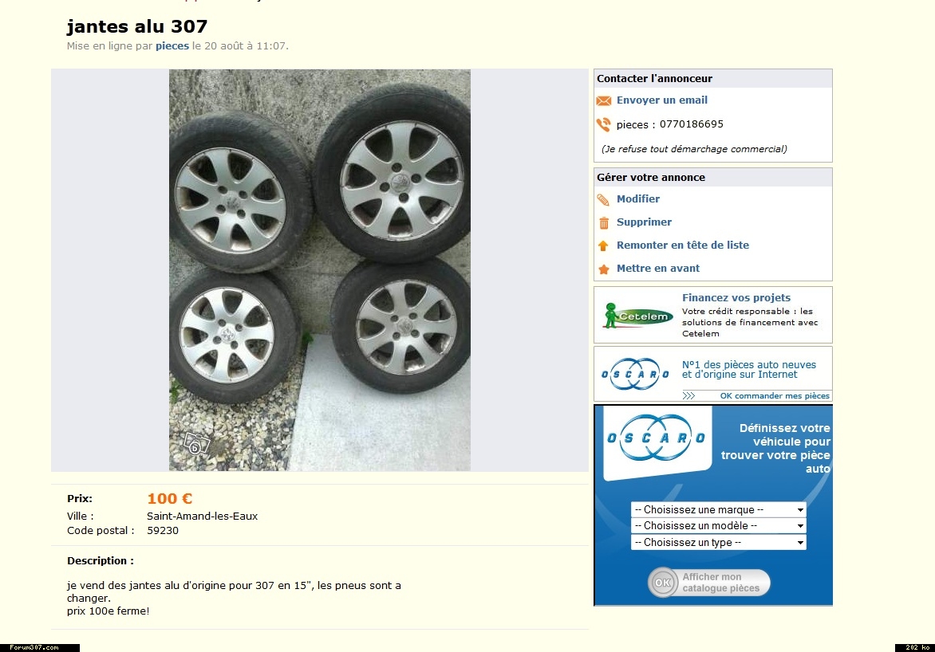This screenshot has width=935, height=652.
Task: Click 'Financez vos projets' ad link
Action: click(736, 297)
